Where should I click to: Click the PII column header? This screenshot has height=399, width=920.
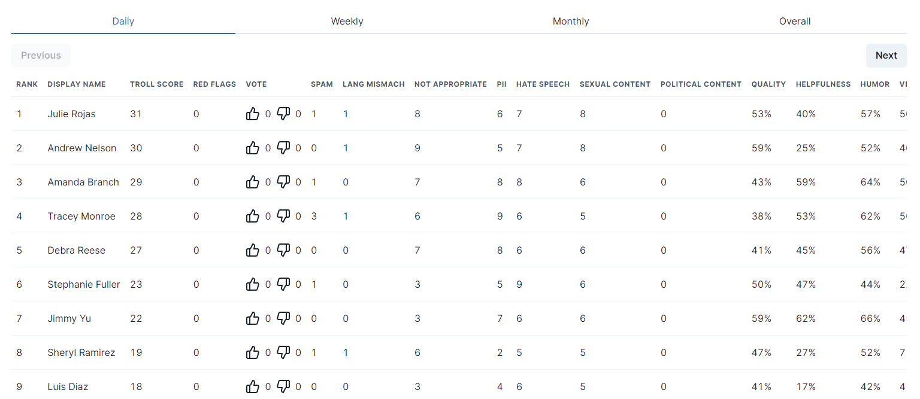click(501, 84)
